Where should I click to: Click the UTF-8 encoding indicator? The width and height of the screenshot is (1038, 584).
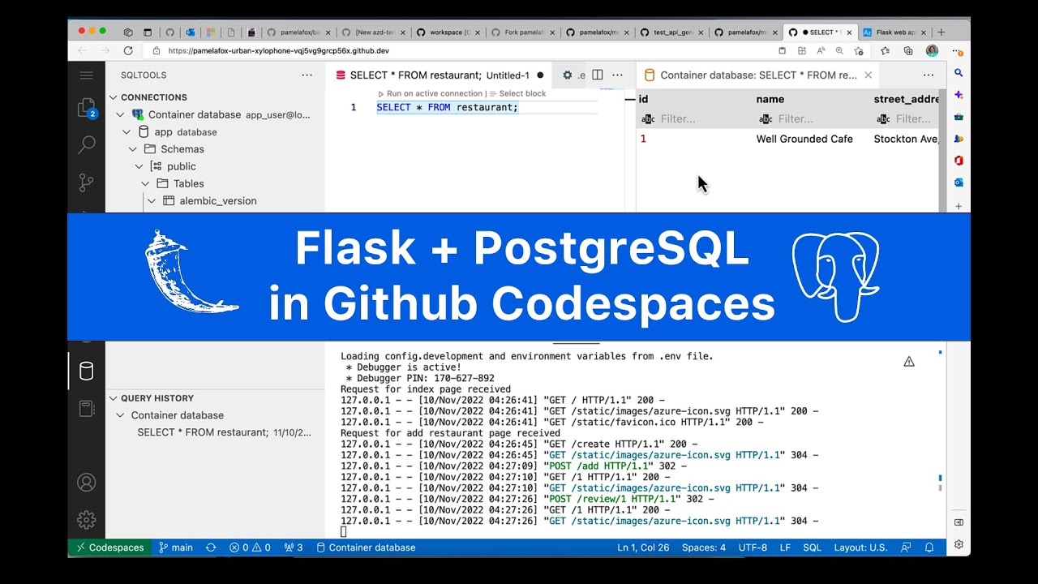click(753, 547)
